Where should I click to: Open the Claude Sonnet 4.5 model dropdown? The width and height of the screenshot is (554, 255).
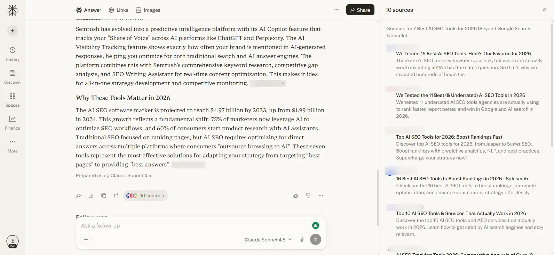268,240
